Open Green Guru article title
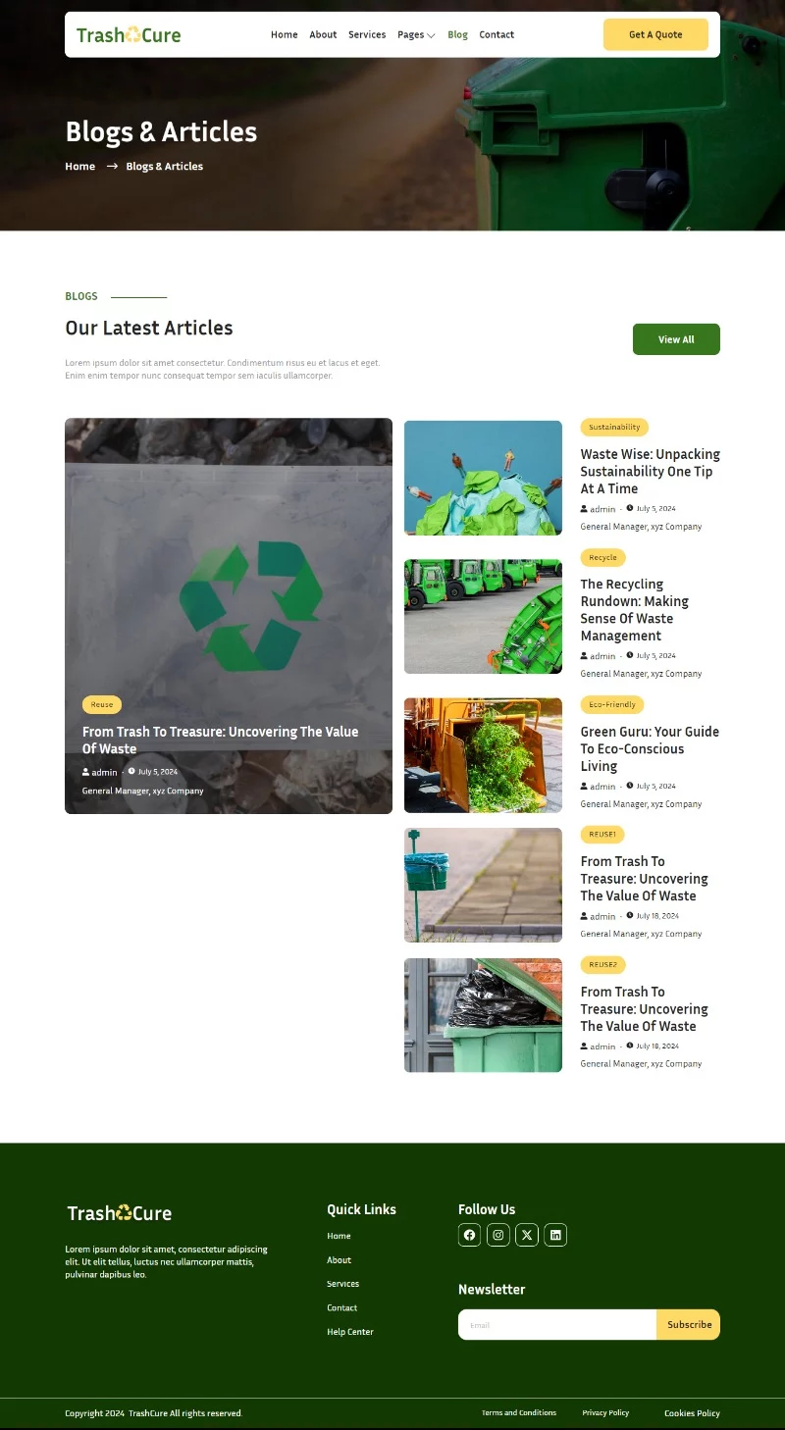The height and width of the screenshot is (1430, 785). coord(650,748)
